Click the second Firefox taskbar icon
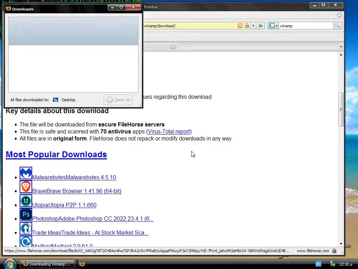 coord(82,264)
